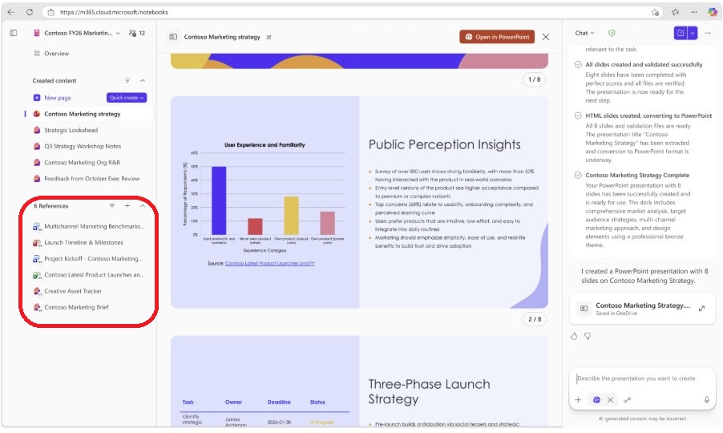Click the link icon in chat input
Screen dimensions: 723x433
pyautogui.click(x=628, y=400)
